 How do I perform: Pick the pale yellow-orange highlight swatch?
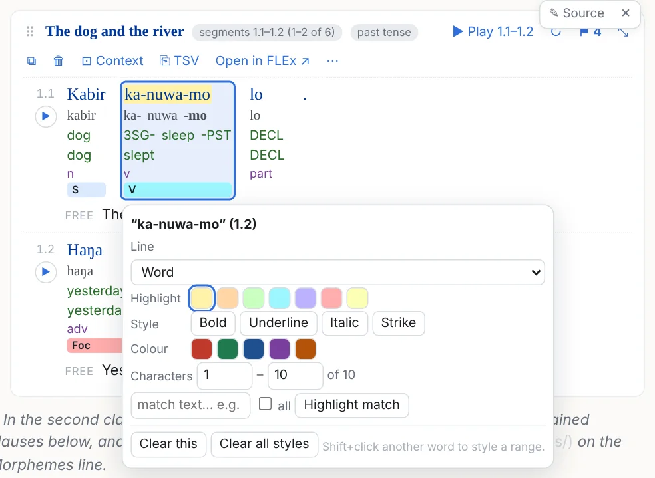(x=202, y=299)
